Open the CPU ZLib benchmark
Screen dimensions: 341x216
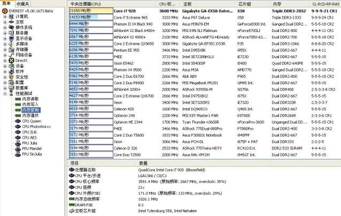point(30,132)
